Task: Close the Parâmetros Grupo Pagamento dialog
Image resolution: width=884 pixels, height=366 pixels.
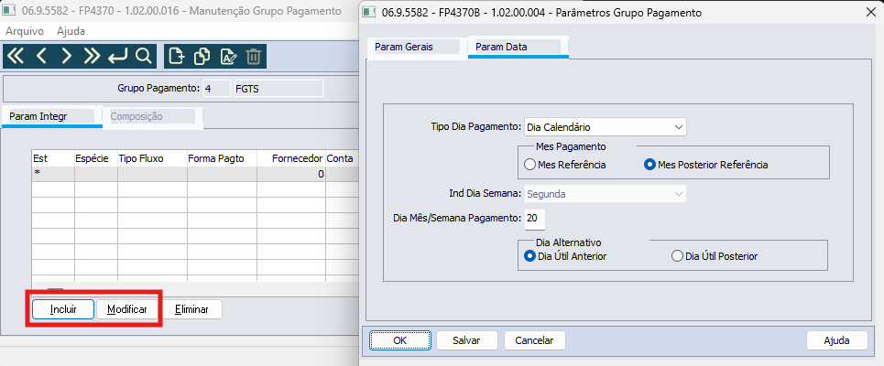Action: pyautogui.click(x=870, y=13)
